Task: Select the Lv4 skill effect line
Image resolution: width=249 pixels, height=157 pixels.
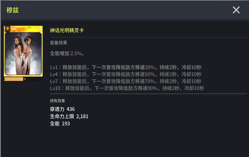Action: pos(125,74)
